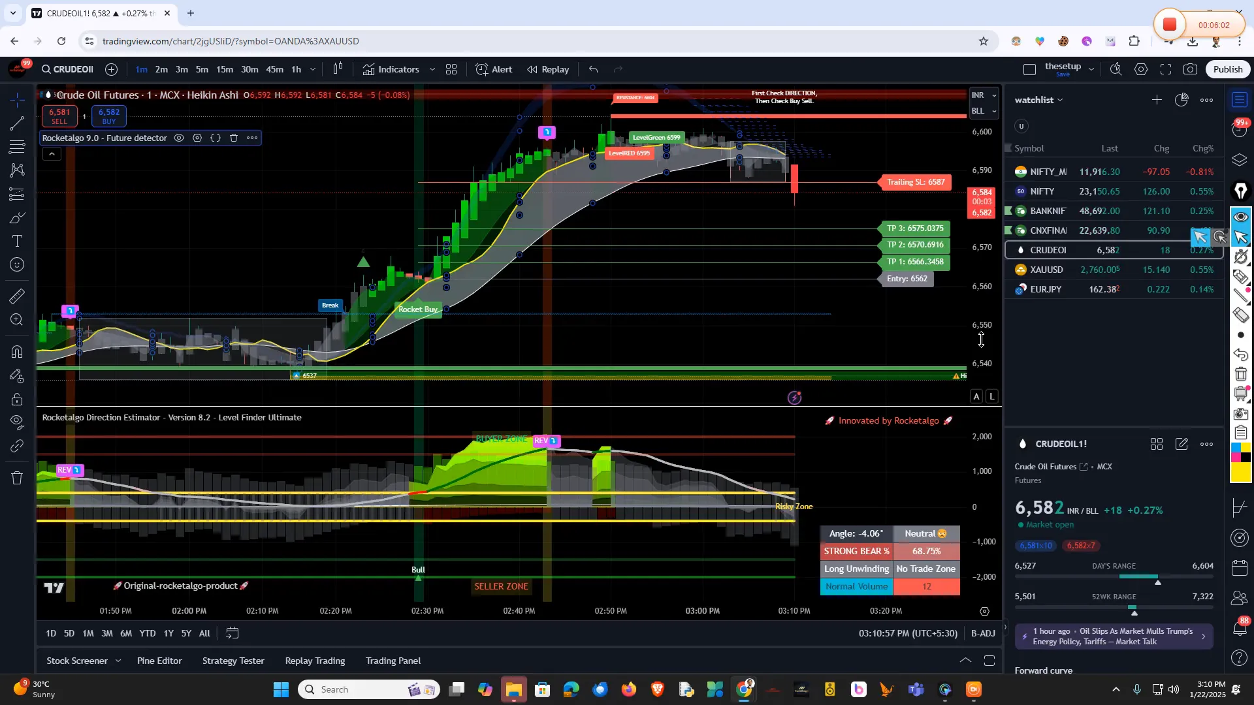This screenshot has width=1254, height=705.
Task: Select the trend line drawing tool
Action: (18, 123)
